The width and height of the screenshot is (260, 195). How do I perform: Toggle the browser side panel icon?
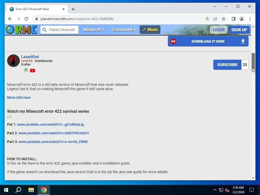[x=234, y=19]
